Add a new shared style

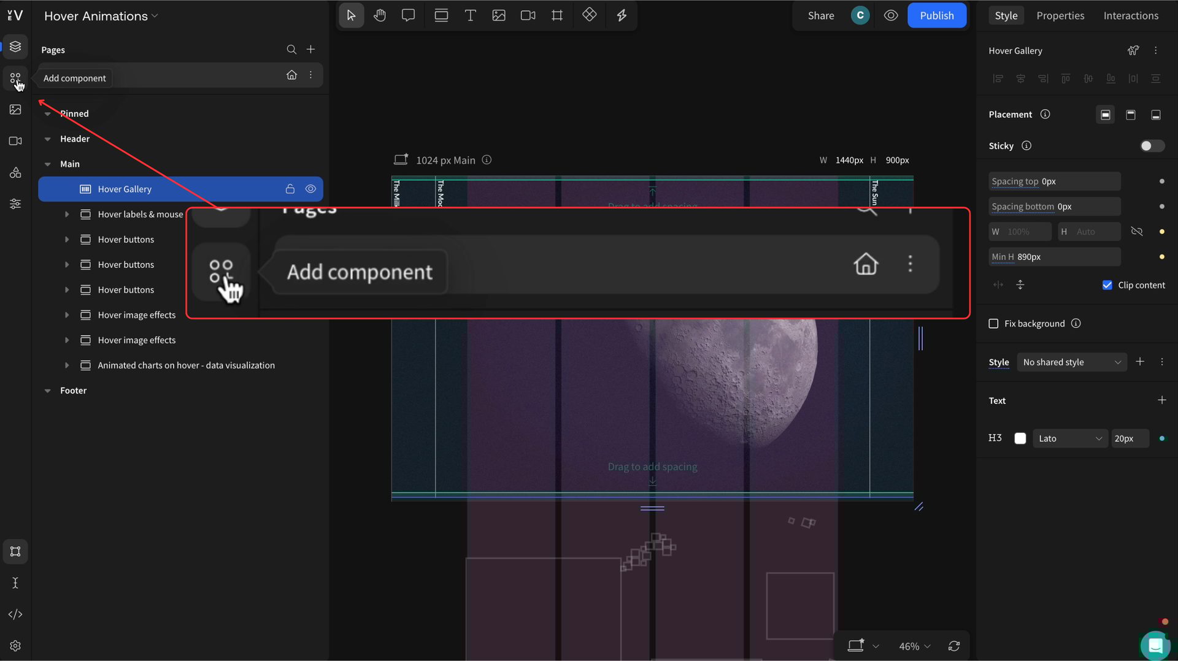pyautogui.click(x=1140, y=362)
